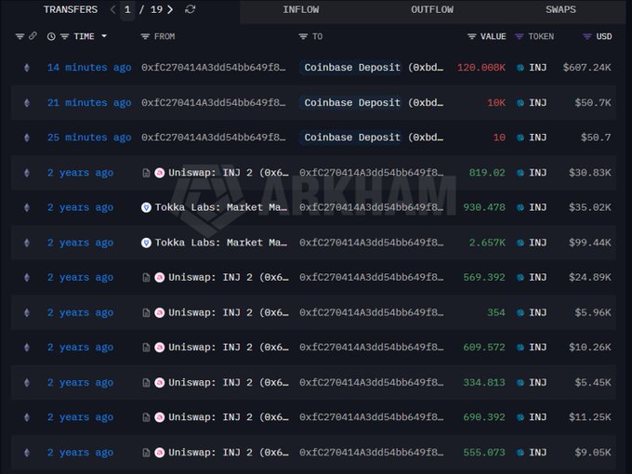Select the 609.572 value cell
Screen dimensions: 632x474
click(x=484, y=347)
